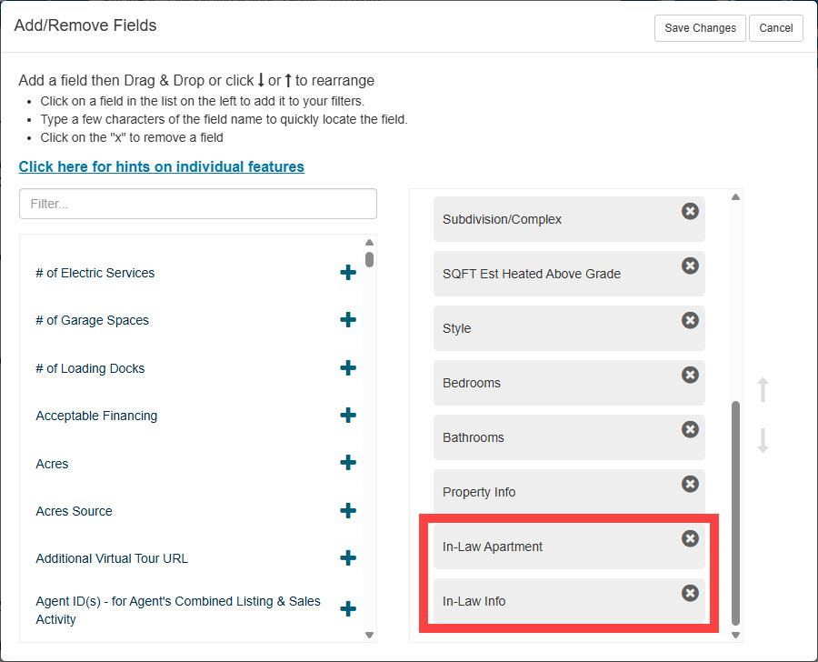Add the # of Electric Services field
The height and width of the screenshot is (662, 818).
point(348,273)
